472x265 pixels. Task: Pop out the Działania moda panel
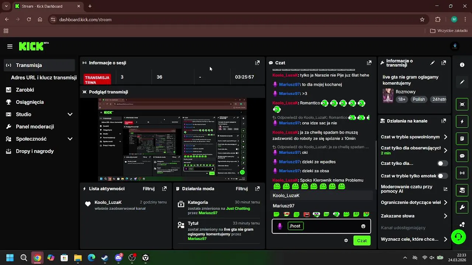[x=257, y=189]
